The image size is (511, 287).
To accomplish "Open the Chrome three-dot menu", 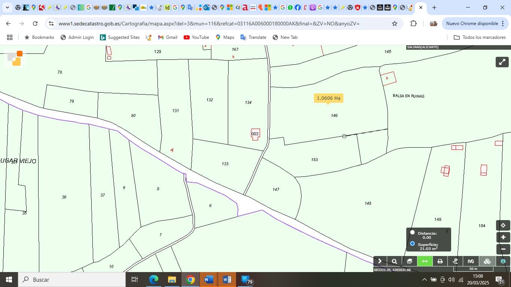I will (x=503, y=23).
